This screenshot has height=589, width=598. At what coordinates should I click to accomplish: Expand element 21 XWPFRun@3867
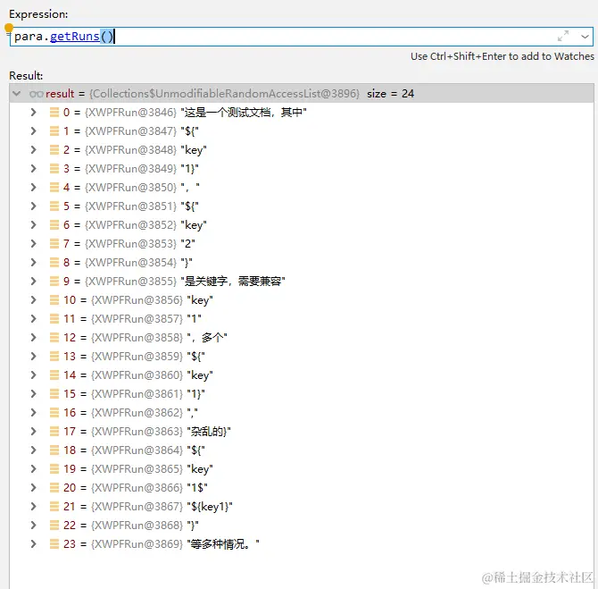pos(34,506)
